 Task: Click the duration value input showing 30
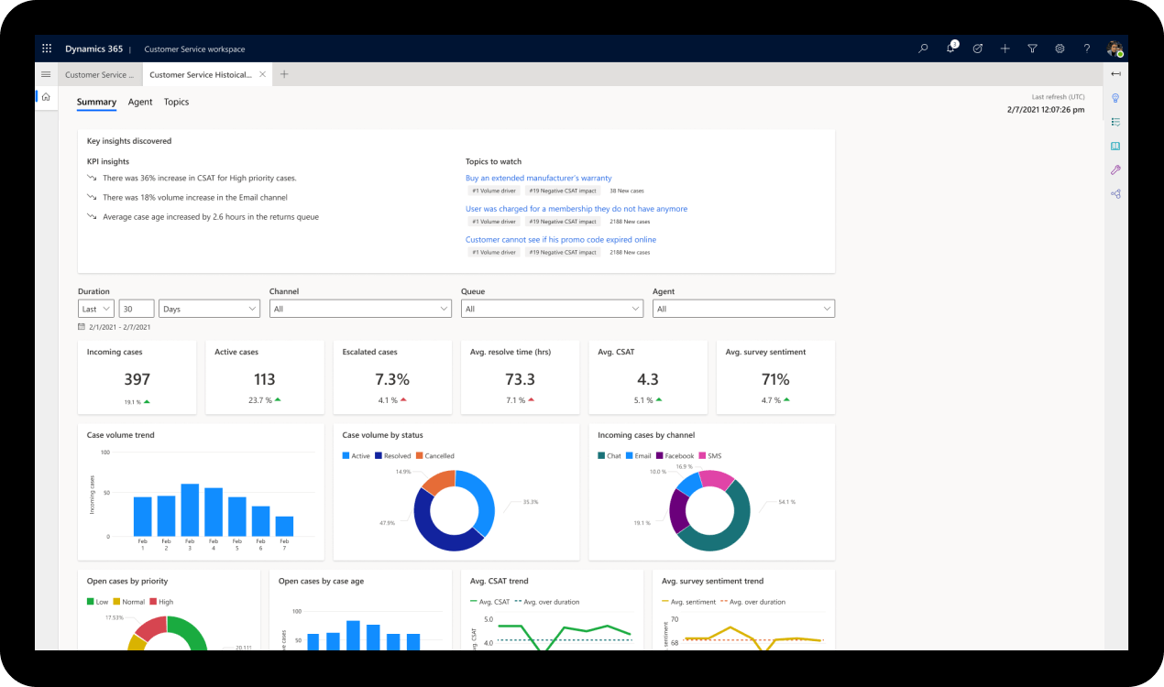pyautogui.click(x=136, y=309)
